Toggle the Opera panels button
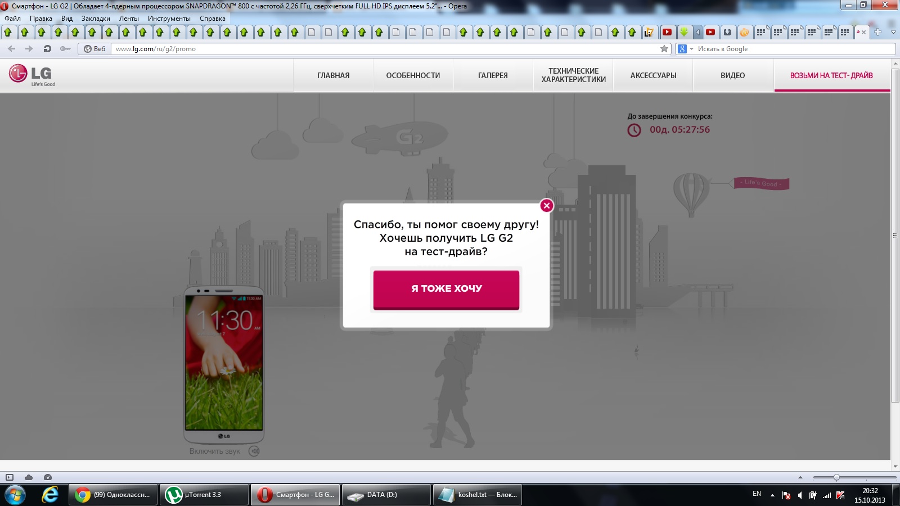 coord(10,477)
